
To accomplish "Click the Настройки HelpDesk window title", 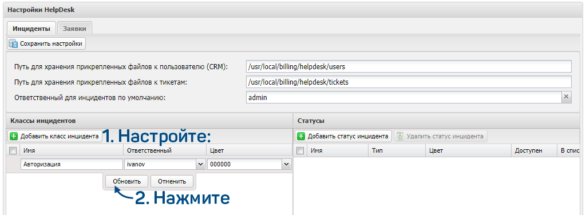I will [41, 10].
